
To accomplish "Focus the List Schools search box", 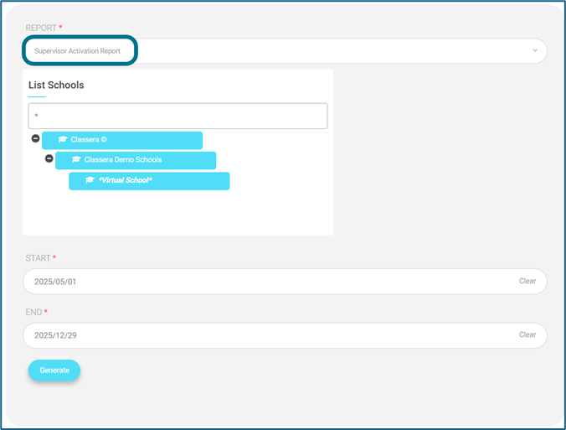I will [x=178, y=116].
